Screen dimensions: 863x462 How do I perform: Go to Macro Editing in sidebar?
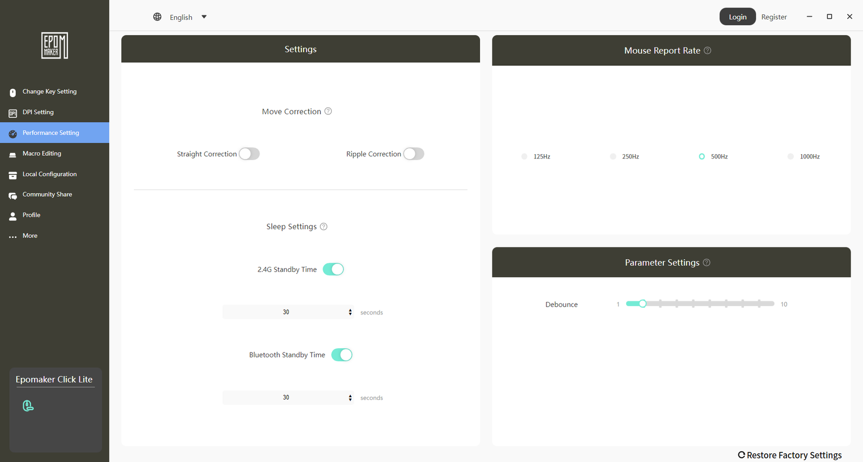(x=42, y=154)
